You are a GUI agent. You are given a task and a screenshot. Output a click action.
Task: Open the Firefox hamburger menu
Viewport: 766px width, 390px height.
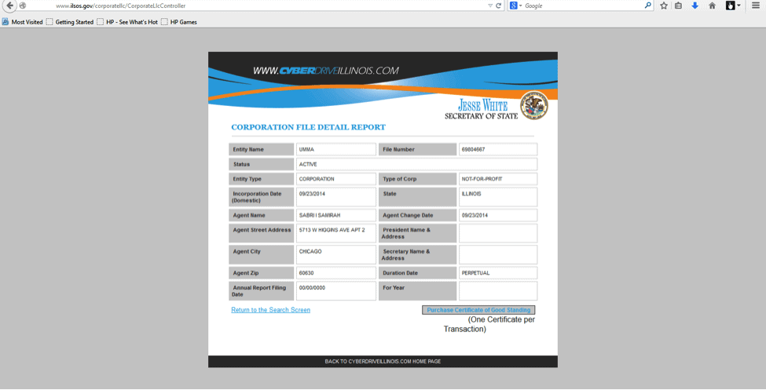point(756,5)
